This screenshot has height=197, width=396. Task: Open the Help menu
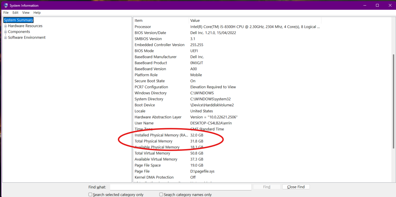point(37,13)
